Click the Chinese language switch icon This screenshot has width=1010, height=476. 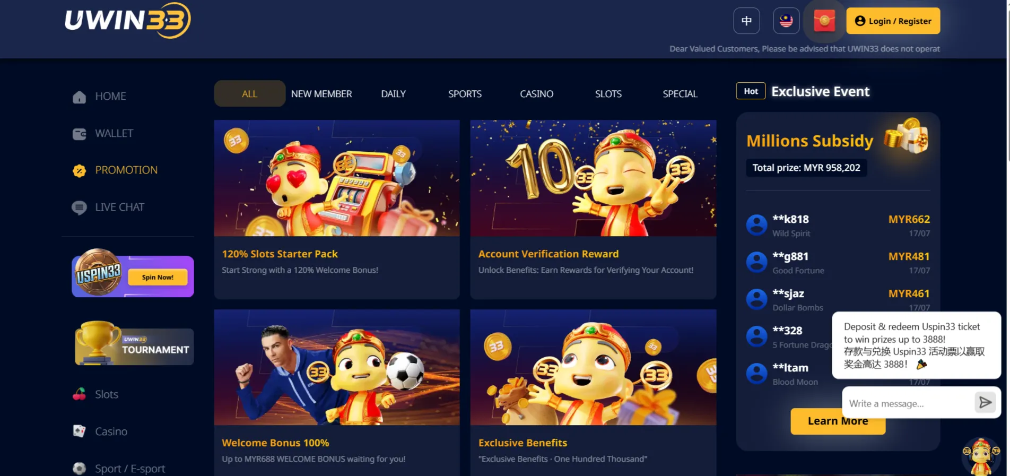pos(746,21)
